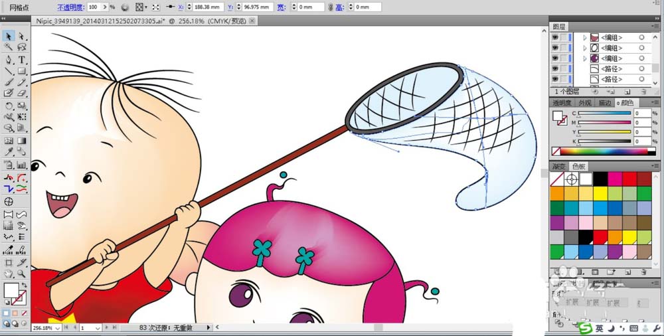This screenshot has height=336, width=664.
Task: Select the Eyedropper tool
Action: pyautogui.click(x=9, y=151)
